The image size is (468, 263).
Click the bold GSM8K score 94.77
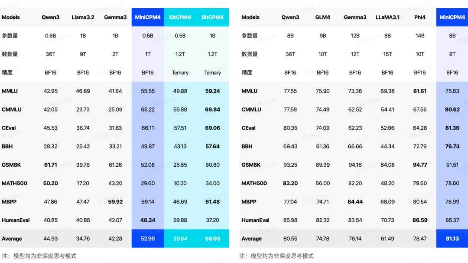point(419,164)
